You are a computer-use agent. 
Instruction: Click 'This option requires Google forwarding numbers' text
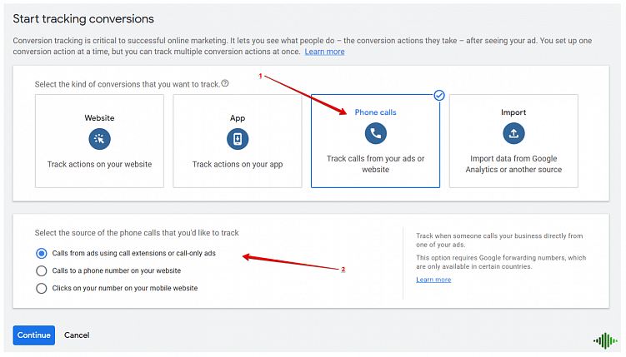click(x=501, y=262)
